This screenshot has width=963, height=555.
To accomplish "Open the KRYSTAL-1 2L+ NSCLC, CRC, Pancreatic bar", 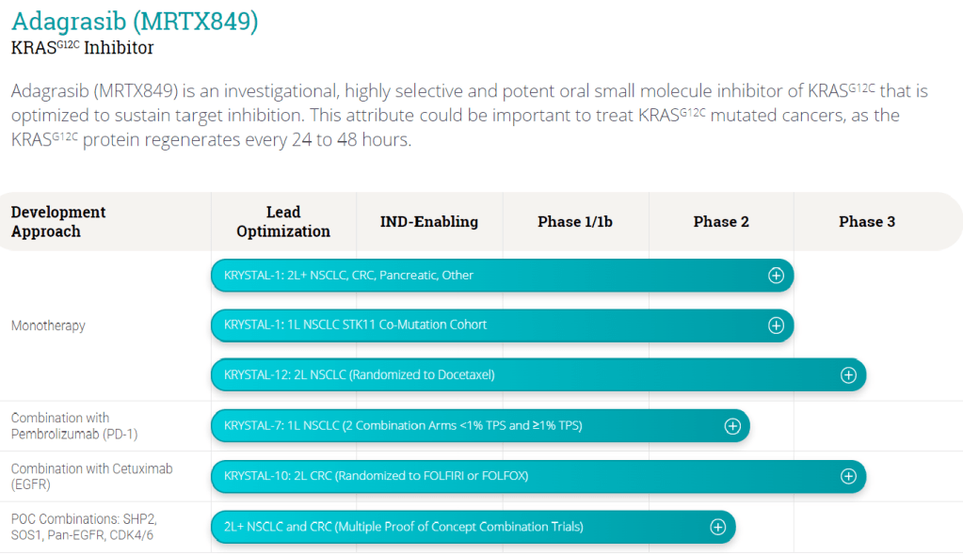I will coord(471,276).
